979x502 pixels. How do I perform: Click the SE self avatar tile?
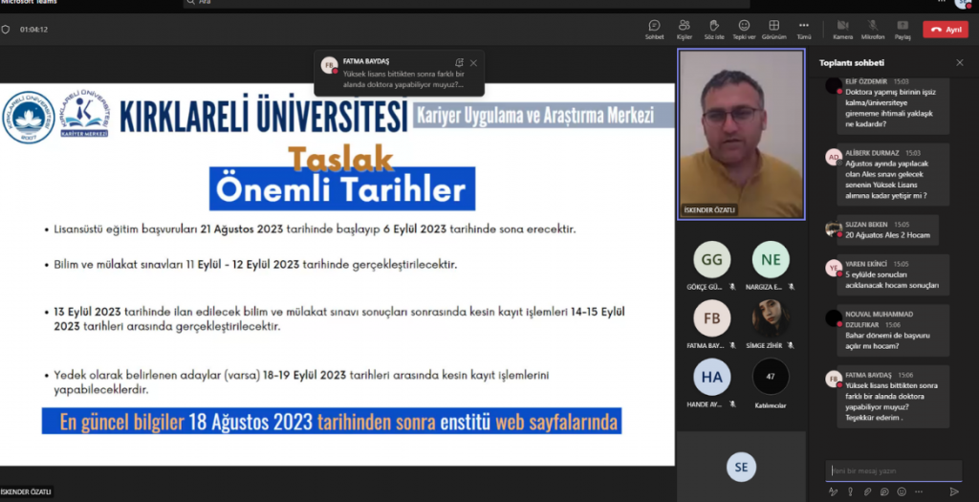click(741, 467)
